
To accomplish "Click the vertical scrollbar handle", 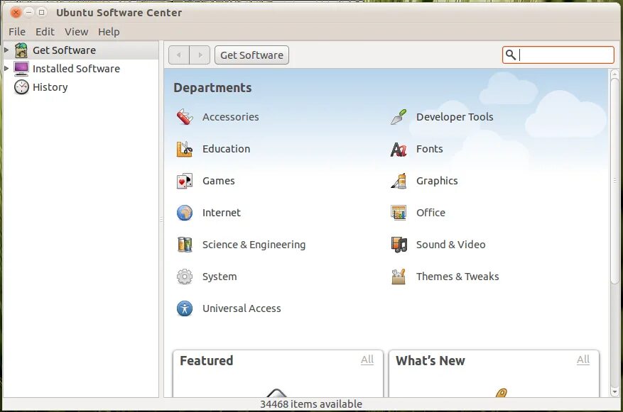I will pos(614,180).
